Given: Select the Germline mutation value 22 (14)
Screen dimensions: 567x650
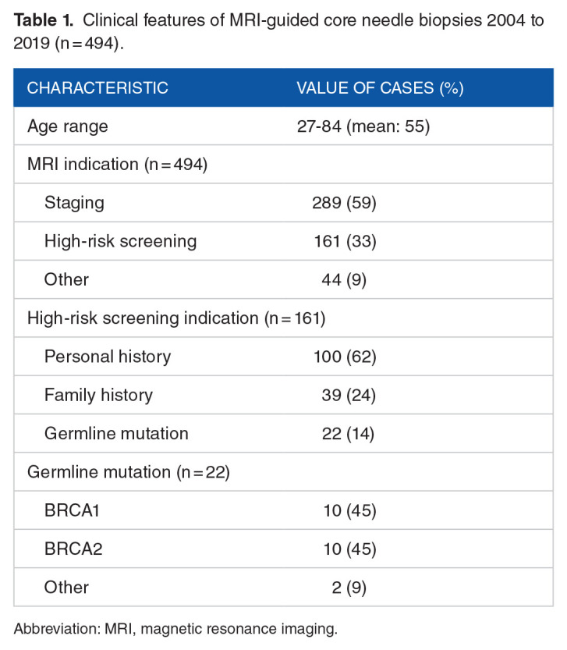Looking at the screenshot, I should 349,433.
